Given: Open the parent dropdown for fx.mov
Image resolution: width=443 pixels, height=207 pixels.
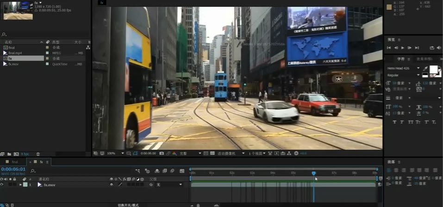Looking at the screenshot, I should [181, 184].
